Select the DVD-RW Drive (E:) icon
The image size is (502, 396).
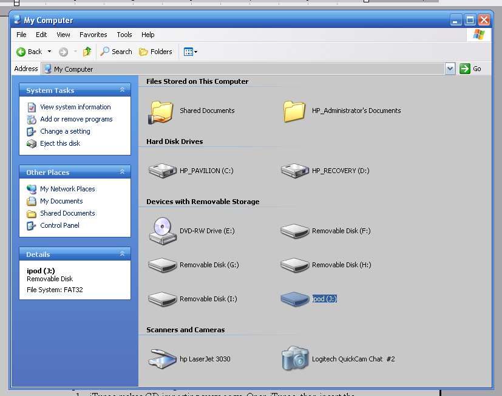pyautogui.click(x=162, y=231)
